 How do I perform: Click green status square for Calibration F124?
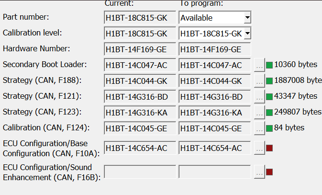coord(269,128)
